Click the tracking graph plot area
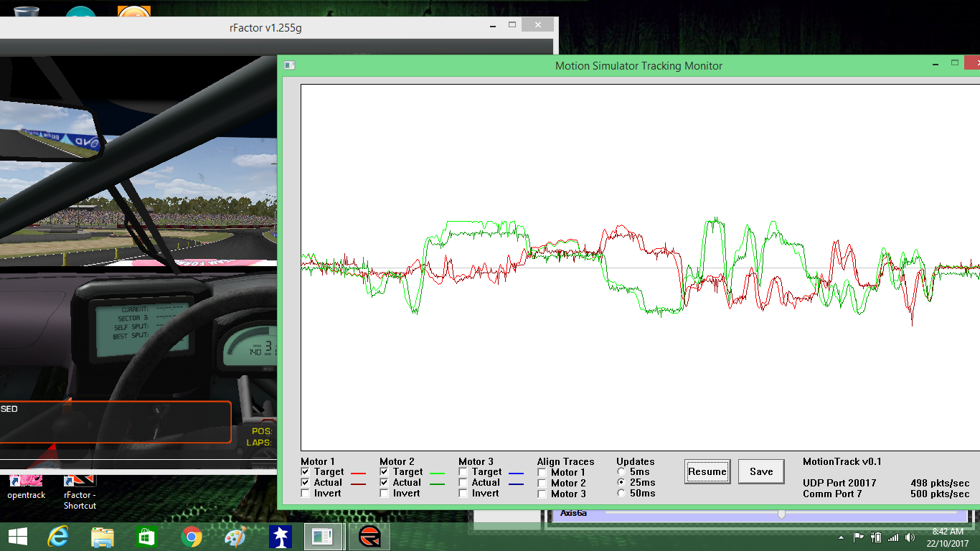 640,267
